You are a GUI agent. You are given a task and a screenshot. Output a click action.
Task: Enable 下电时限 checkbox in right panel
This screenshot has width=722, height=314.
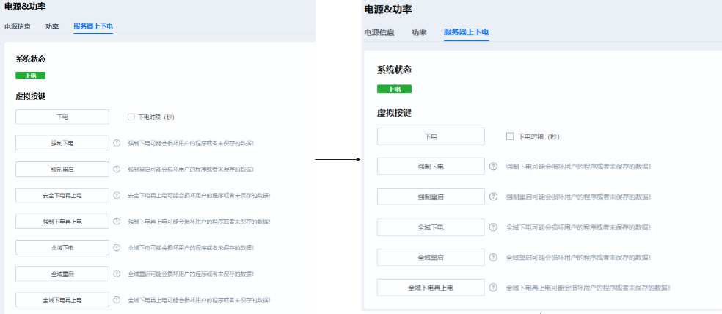(510, 136)
